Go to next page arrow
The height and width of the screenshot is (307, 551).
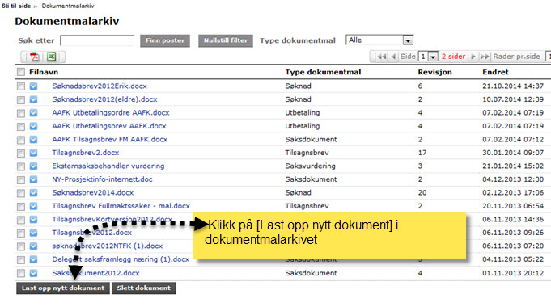(x=473, y=57)
